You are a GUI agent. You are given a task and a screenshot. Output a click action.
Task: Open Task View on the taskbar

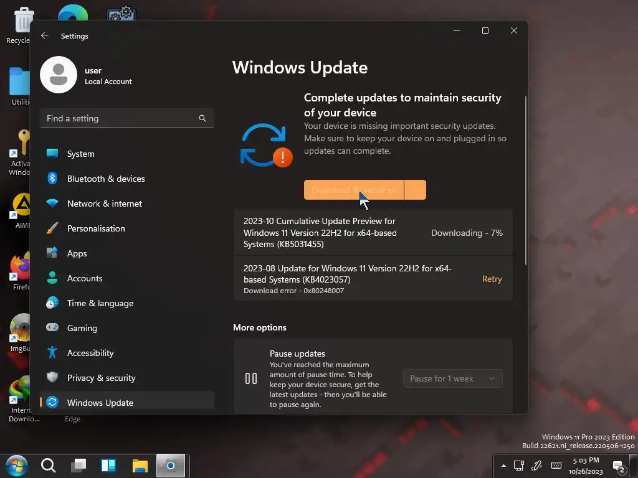coord(78,466)
